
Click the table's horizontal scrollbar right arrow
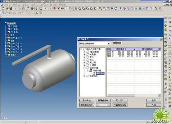pyautogui.click(x=159, y=95)
